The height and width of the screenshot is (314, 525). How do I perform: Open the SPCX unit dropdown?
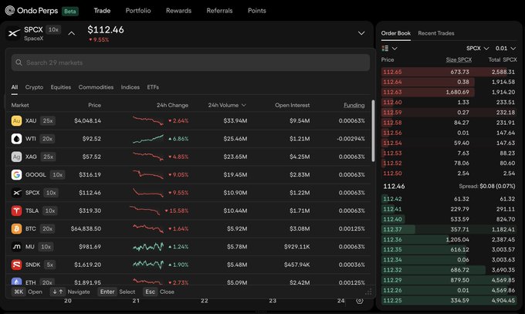(477, 49)
